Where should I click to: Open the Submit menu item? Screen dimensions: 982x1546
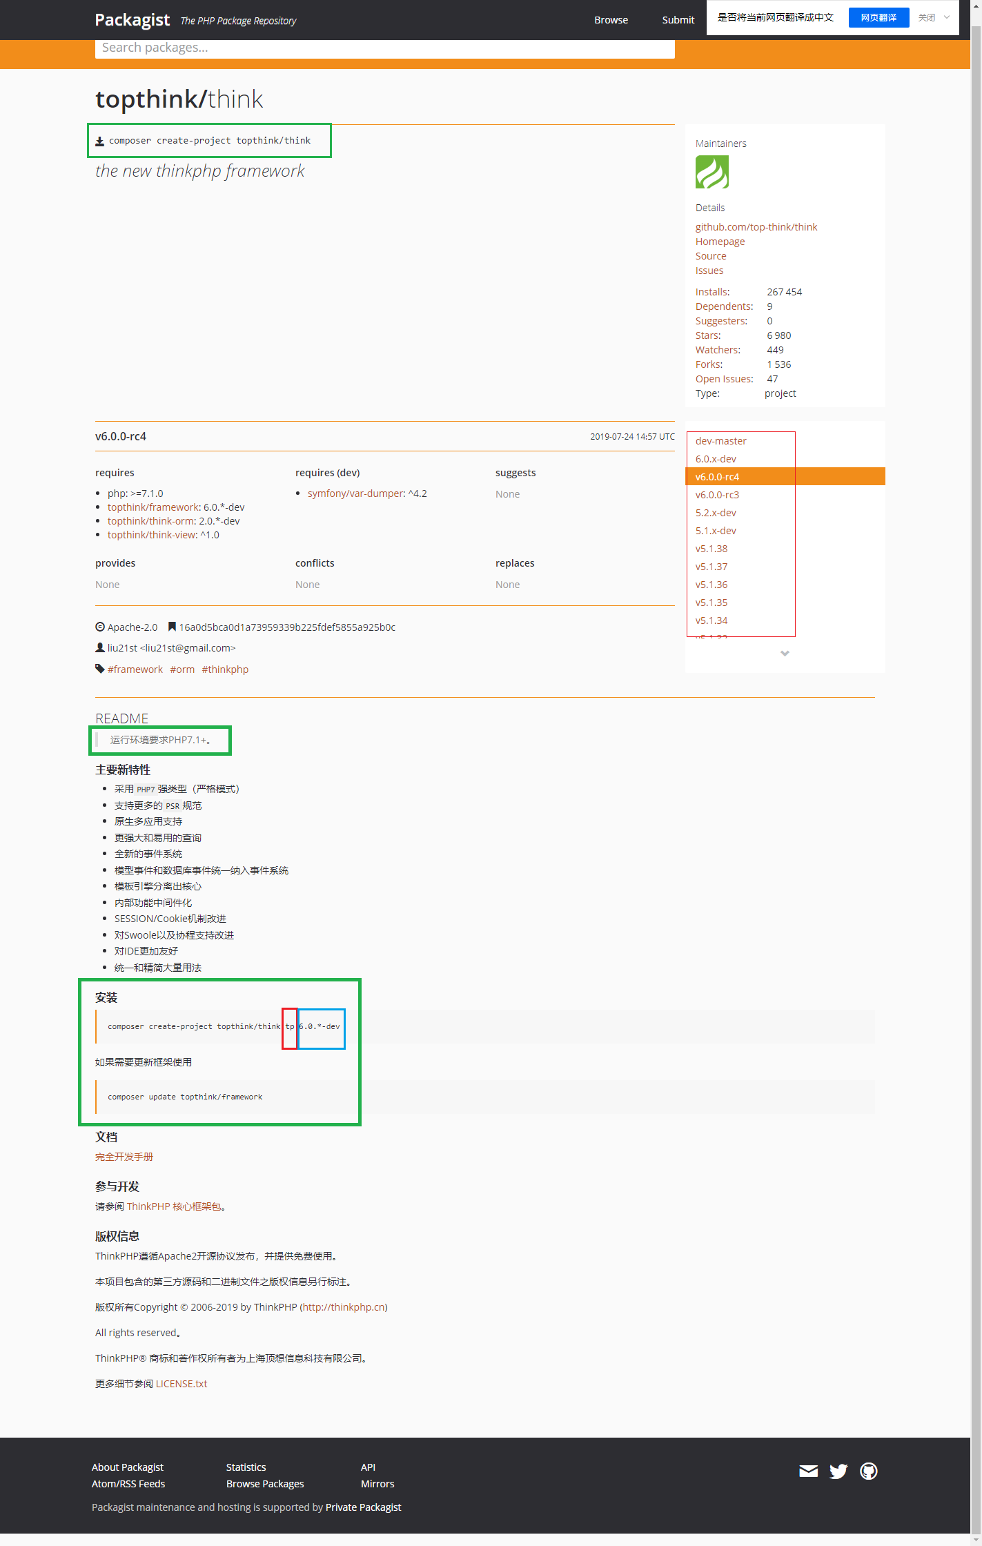tap(678, 20)
